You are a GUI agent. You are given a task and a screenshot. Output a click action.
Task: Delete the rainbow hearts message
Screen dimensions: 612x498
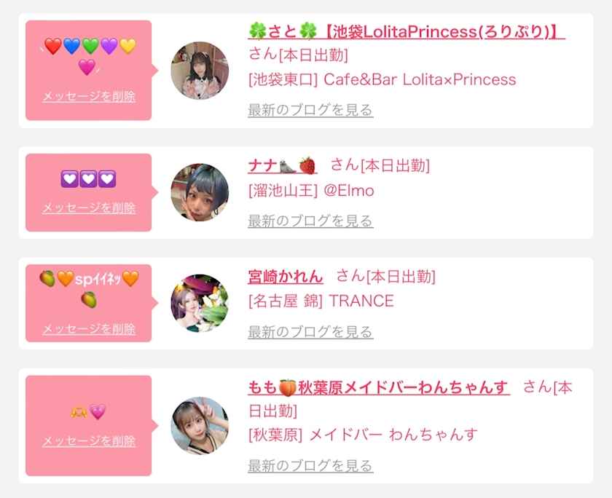pyautogui.click(x=89, y=96)
